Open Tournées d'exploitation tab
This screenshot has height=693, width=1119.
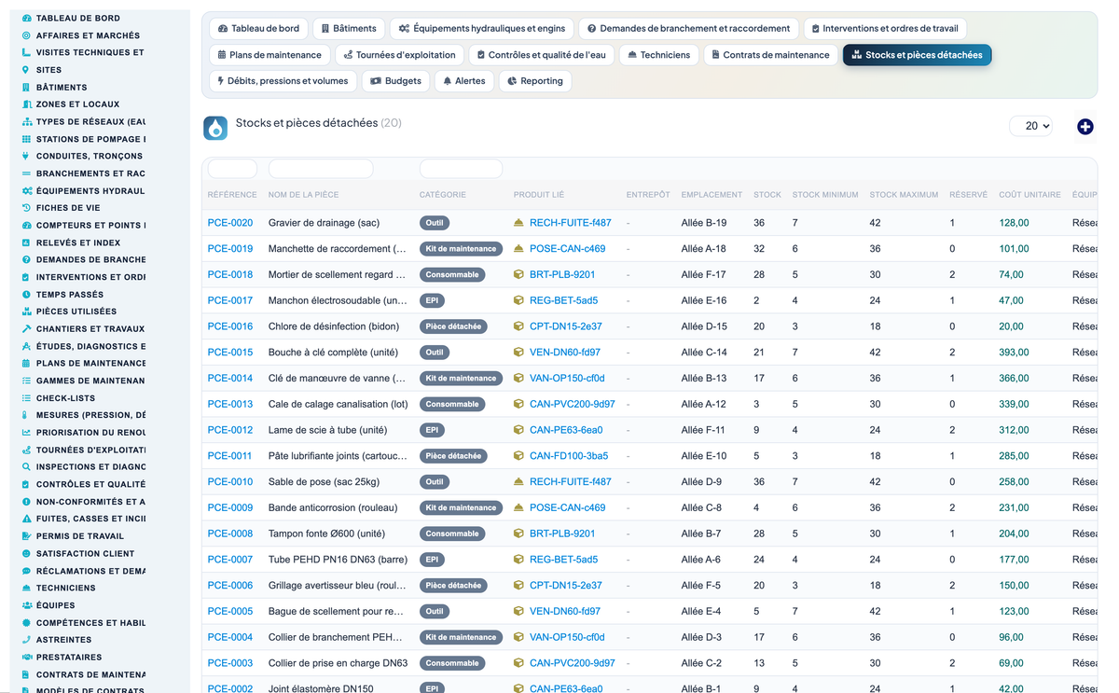point(399,55)
